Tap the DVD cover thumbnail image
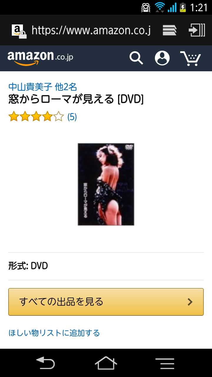Screen dimensions: 212x377 tap(106, 184)
